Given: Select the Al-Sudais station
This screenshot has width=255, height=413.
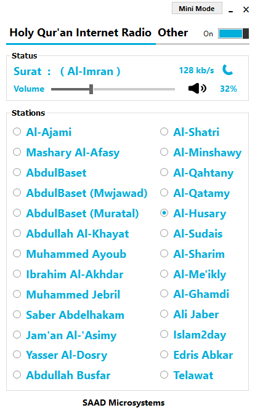Looking at the screenshot, I should 192,233.
